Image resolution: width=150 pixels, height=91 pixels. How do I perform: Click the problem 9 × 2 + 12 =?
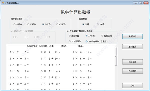(19, 65)
